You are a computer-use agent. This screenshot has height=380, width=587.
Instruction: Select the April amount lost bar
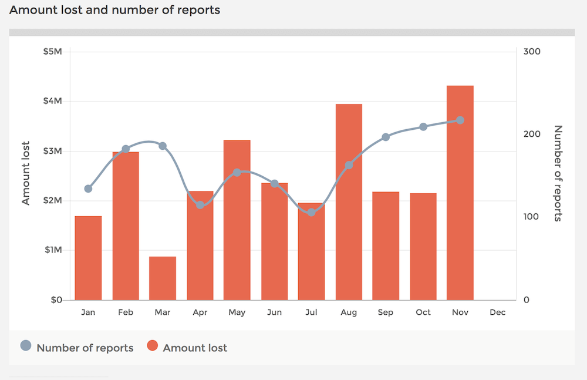(x=200, y=246)
